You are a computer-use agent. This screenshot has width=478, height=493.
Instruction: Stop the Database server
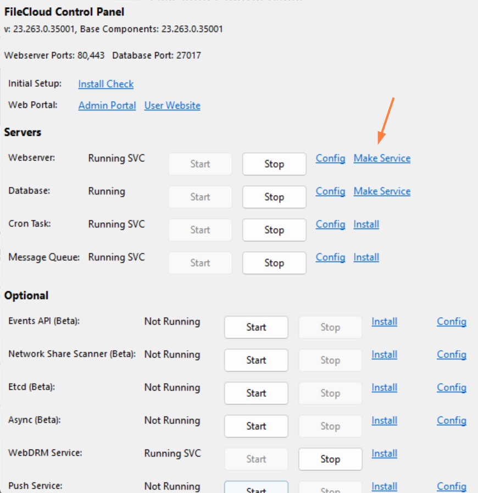pos(274,197)
